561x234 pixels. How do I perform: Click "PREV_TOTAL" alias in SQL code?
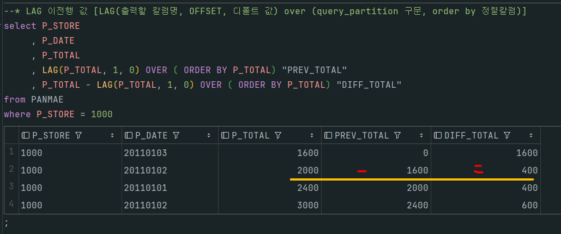click(315, 70)
